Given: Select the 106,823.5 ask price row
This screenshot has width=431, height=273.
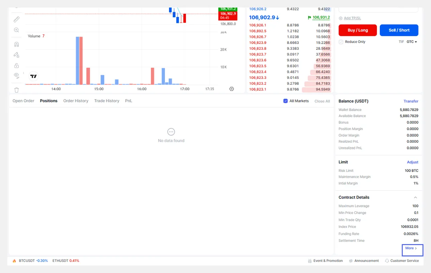Looking at the screenshot, I should pos(258,66).
